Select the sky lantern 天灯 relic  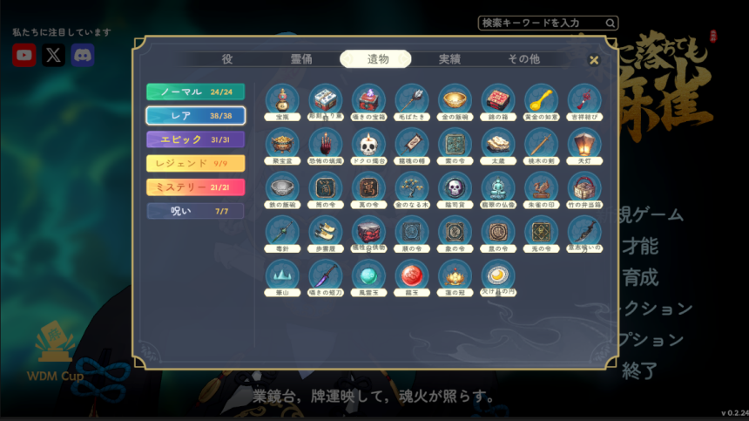pos(584,145)
